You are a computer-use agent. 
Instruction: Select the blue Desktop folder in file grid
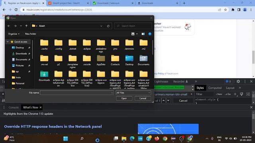coord(129,60)
